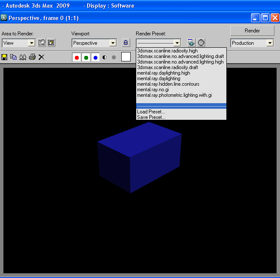Open Environment and Effects dialog icon
This screenshot has width=280, height=278.
(x=201, y=43)
